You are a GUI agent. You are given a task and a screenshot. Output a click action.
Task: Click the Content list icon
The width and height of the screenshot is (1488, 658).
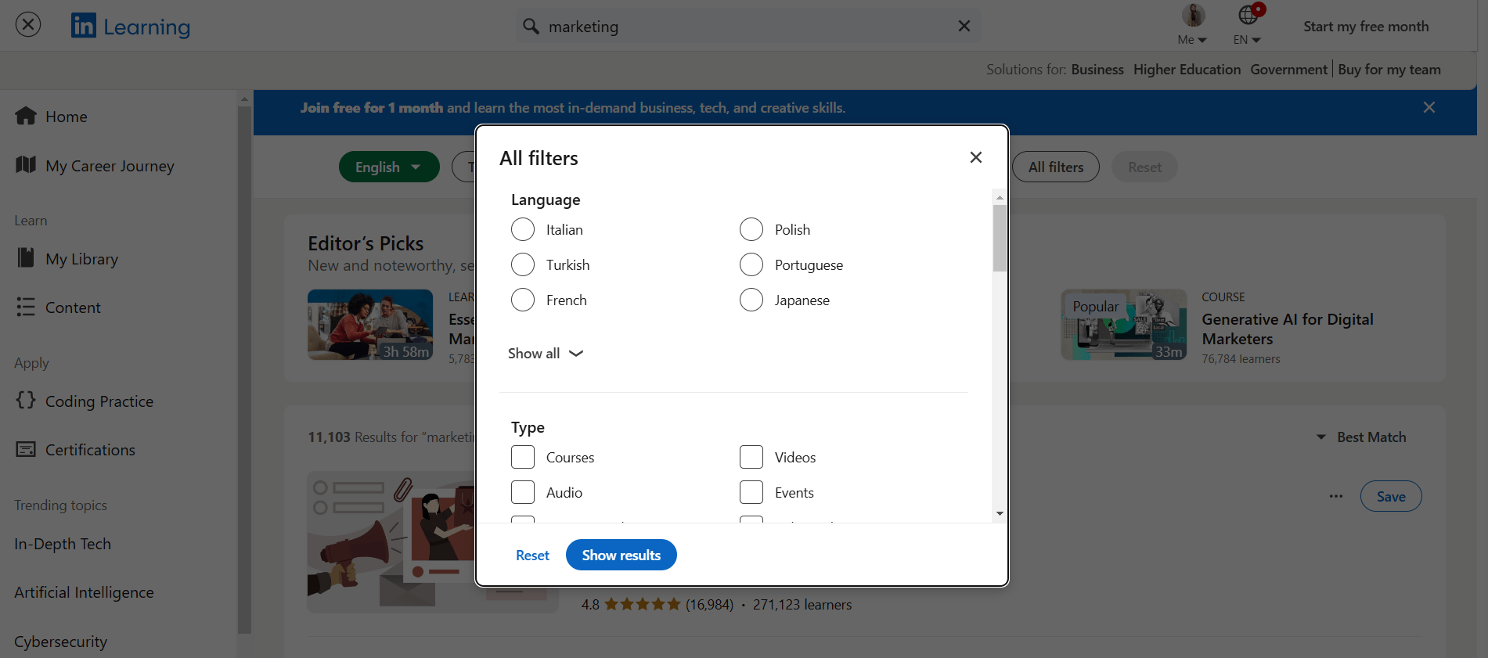click(26, 307)
